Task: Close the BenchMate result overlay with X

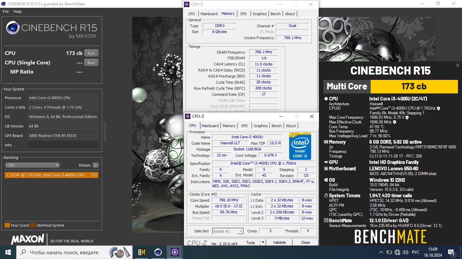Action: coord(458,65)
